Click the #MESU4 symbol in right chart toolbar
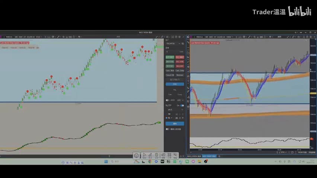317x178 pixels. click(199, 37)
